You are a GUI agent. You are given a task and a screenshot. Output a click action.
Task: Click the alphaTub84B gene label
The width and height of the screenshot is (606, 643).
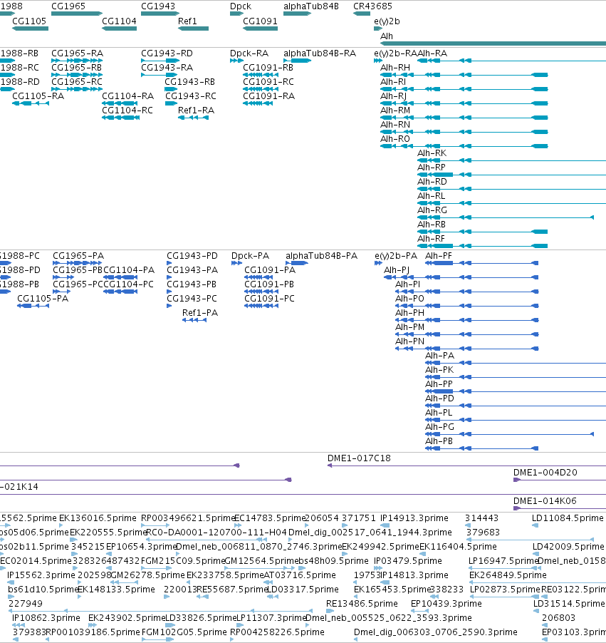(311, 6)
